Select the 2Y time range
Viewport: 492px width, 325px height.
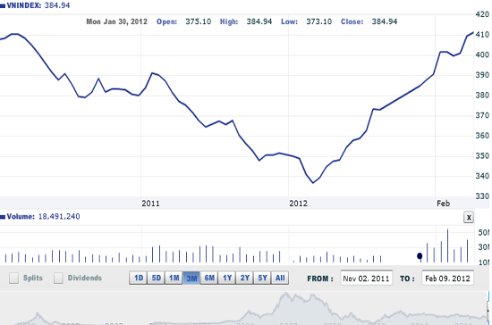(245, 278)
